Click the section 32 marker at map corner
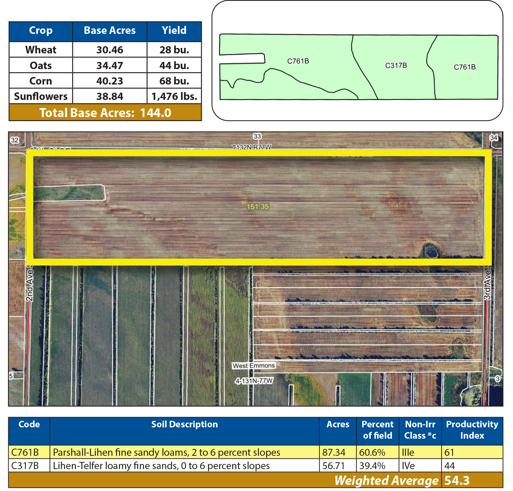This screenshot has height=491, width=513. pyautogui.click(x=14, y=140)
